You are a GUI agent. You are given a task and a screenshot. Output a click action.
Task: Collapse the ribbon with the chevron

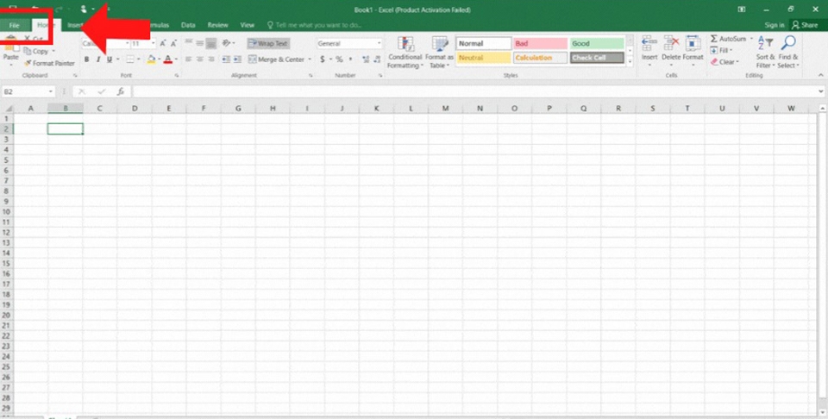point(820,76)
